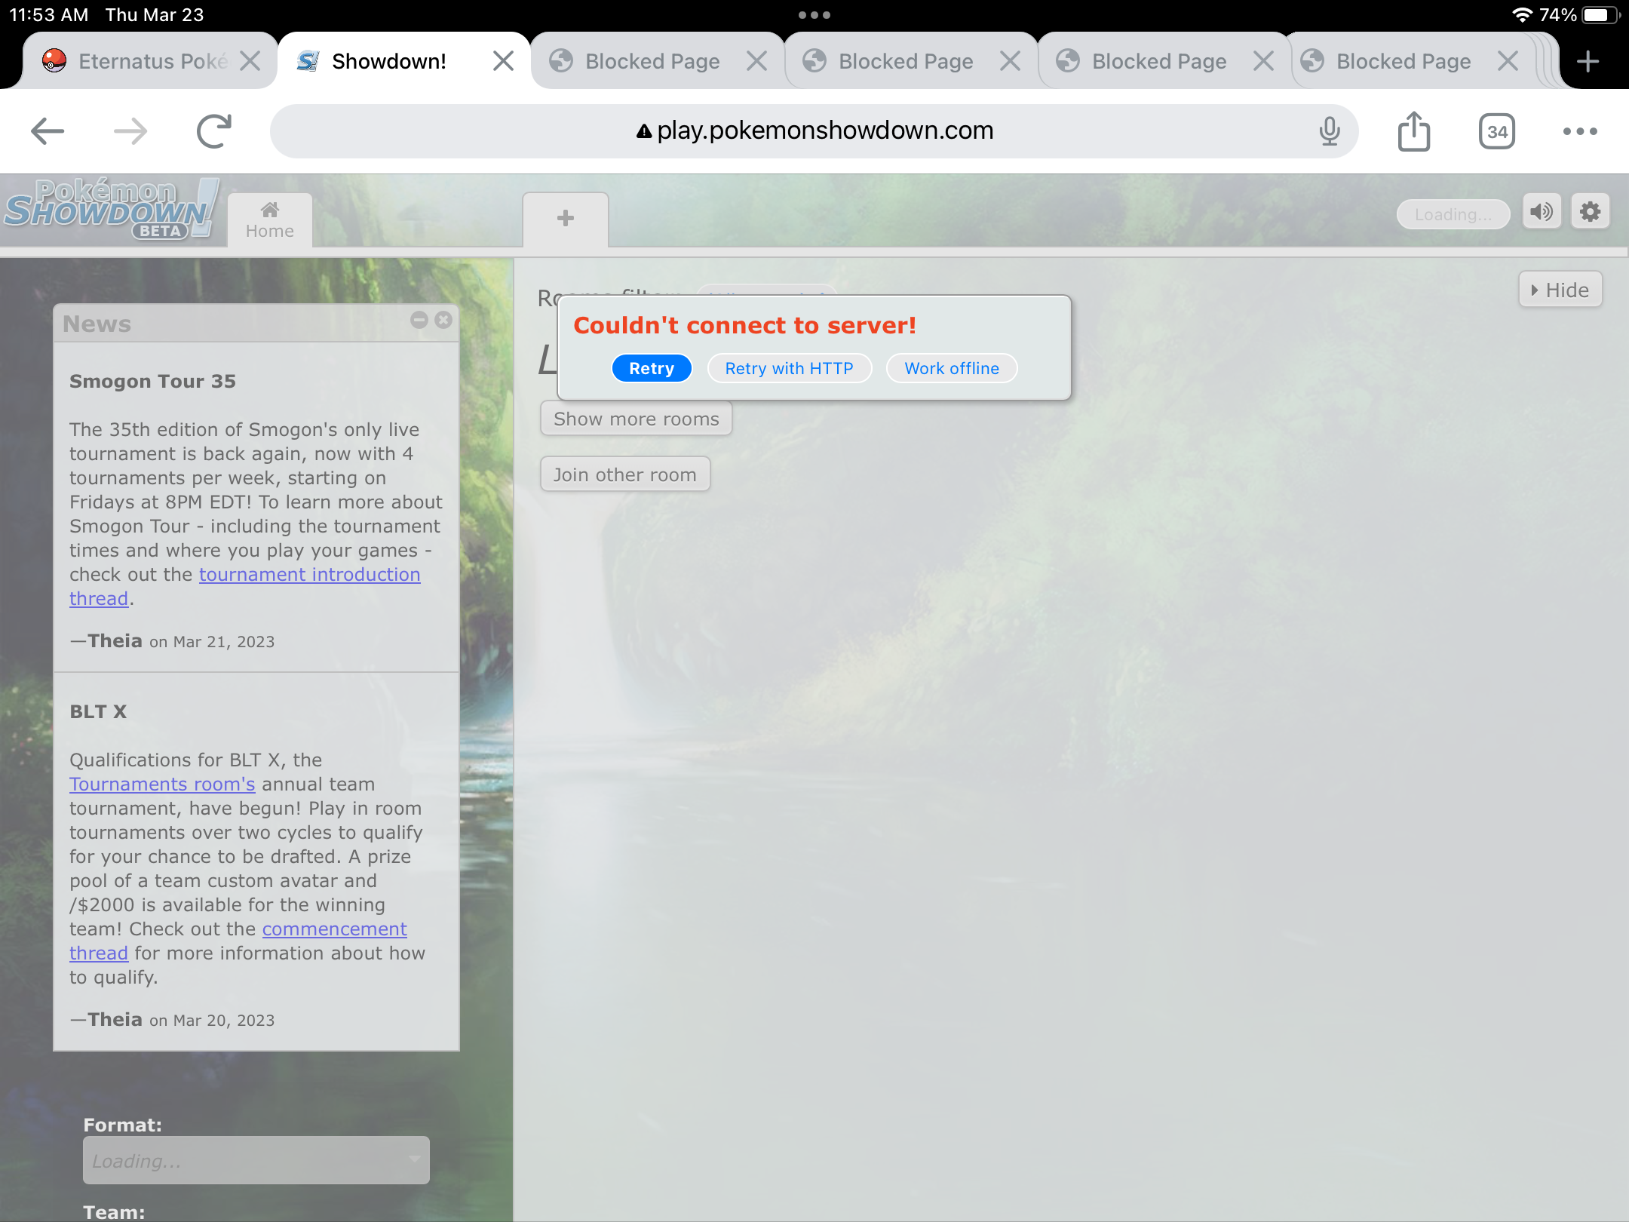Open the browser three-dots menu
This screenshot has height=1222, width=1629.
point(1580,131)
